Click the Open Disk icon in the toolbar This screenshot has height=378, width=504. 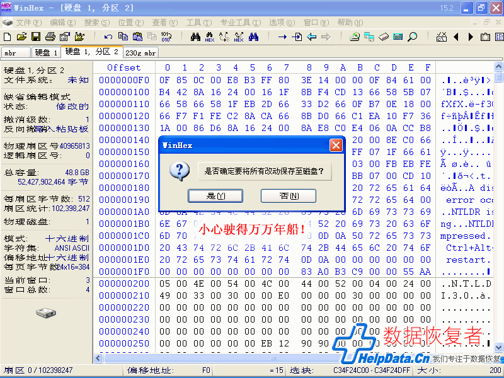(x=355, y=37)
